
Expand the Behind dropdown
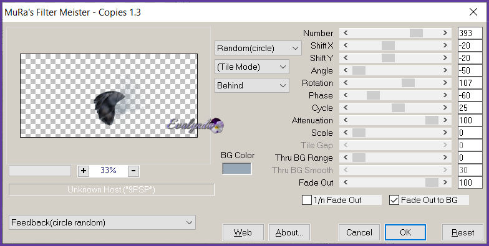(252, 86)
